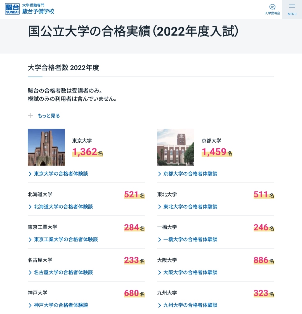Click the 京都大学 campus photo thumbnail
Viewport: 302px width, 314px height.
pyautogui.click(x=176, y=147)
